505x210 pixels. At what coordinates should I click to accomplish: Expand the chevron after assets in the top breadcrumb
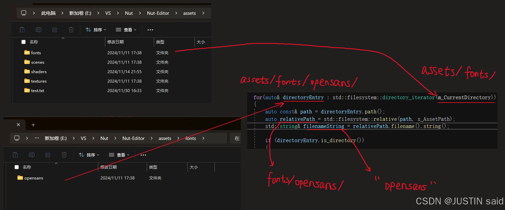point(204,13)
